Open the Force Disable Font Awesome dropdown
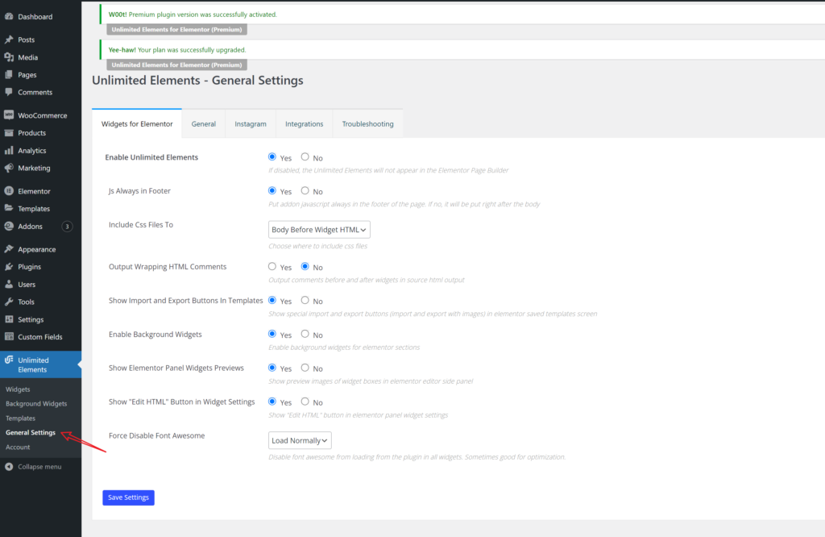The width and height of the screenshot is (825, 537). [x=300, y=440]
